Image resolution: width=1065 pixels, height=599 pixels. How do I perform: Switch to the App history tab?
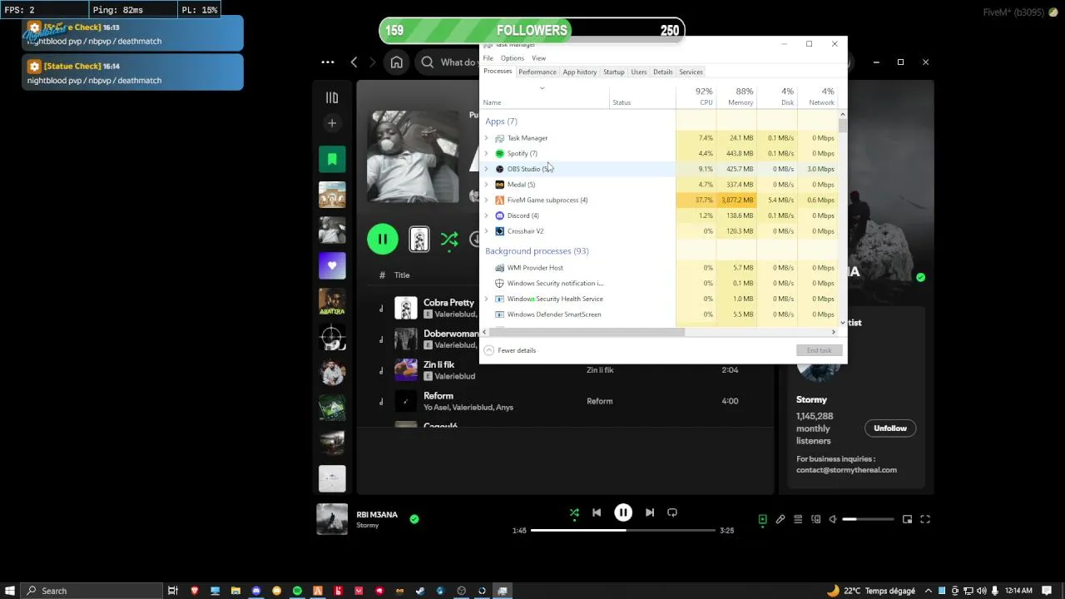(580, 72)
